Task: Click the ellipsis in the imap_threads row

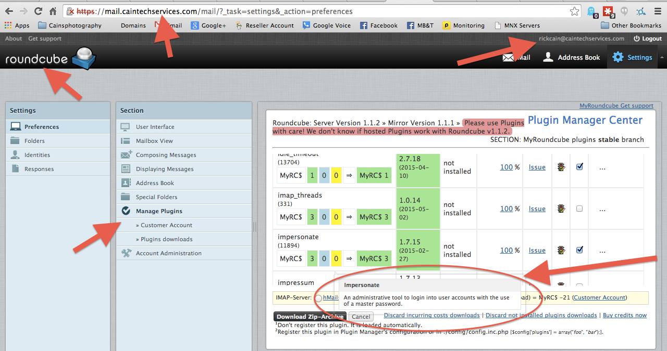Action: point(602,210)
